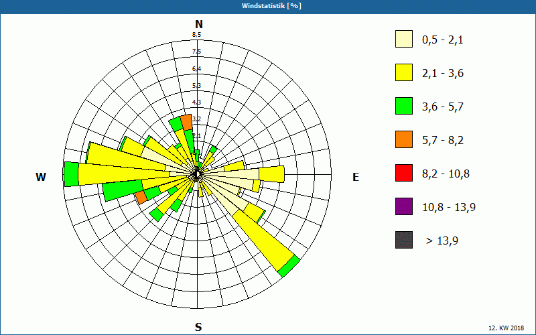536x335 pixels.
Task: Click the legend label '5,7 - 8,2'
Action: pos(443,141)
